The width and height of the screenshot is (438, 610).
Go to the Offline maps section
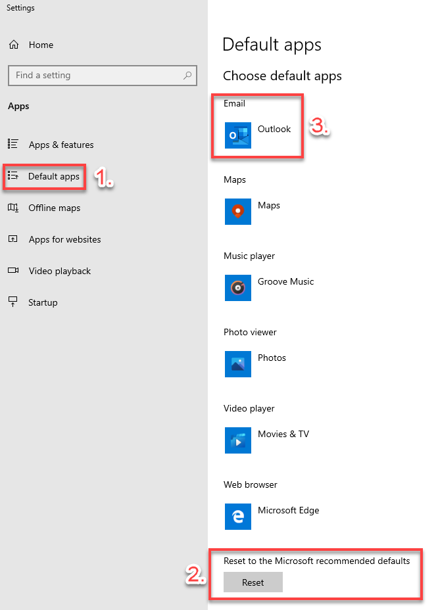54,208
